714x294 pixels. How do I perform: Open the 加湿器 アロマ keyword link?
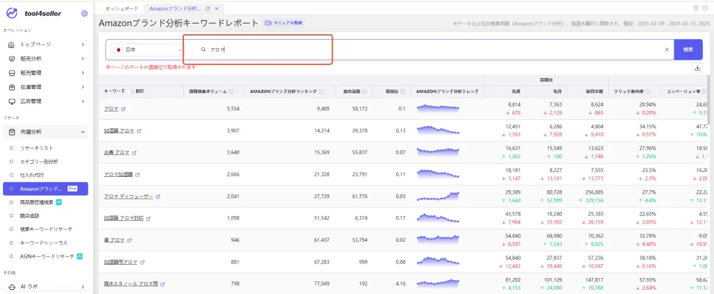[x=119, y=131]
